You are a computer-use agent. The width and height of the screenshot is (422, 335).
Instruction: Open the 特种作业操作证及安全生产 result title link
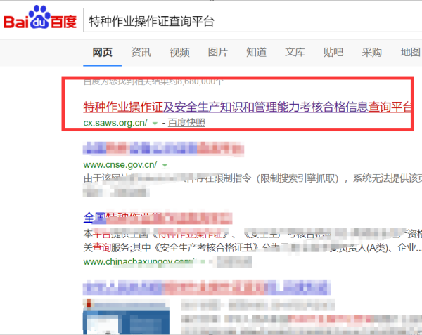(x=247, y=107)
